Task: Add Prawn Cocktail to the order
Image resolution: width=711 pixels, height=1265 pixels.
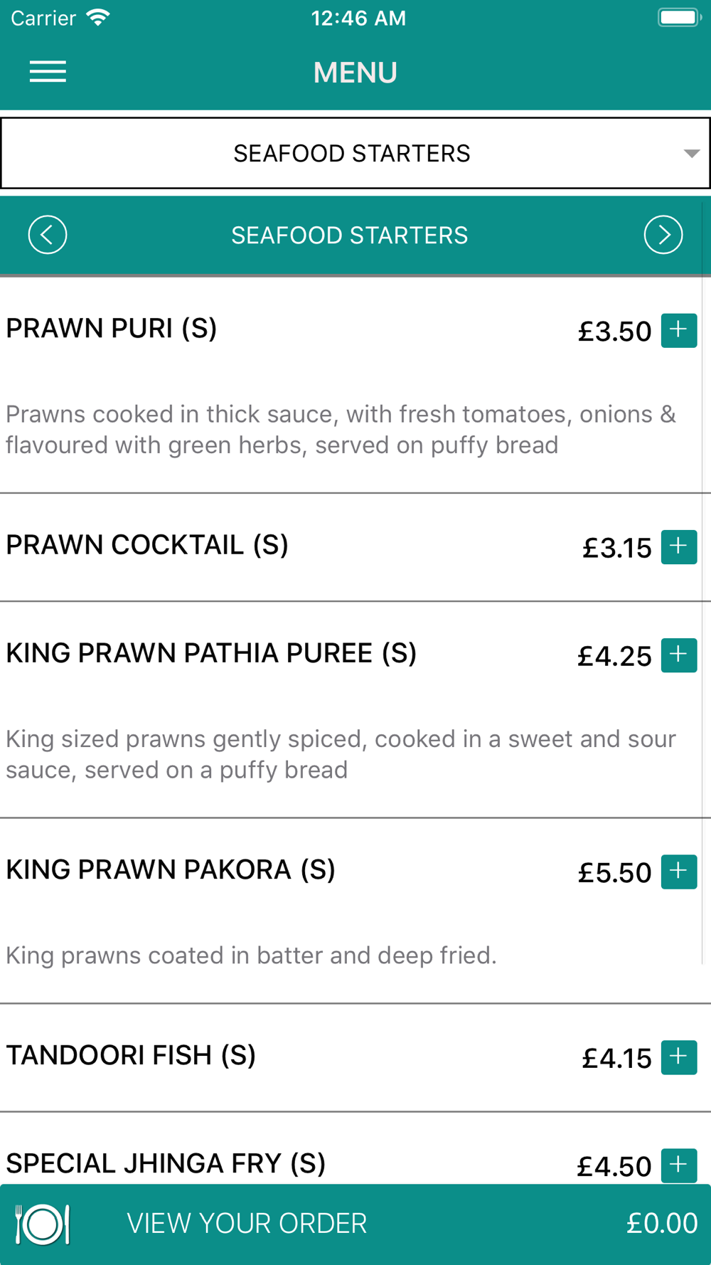Action: pyautogui.click(x=679, y=546)
